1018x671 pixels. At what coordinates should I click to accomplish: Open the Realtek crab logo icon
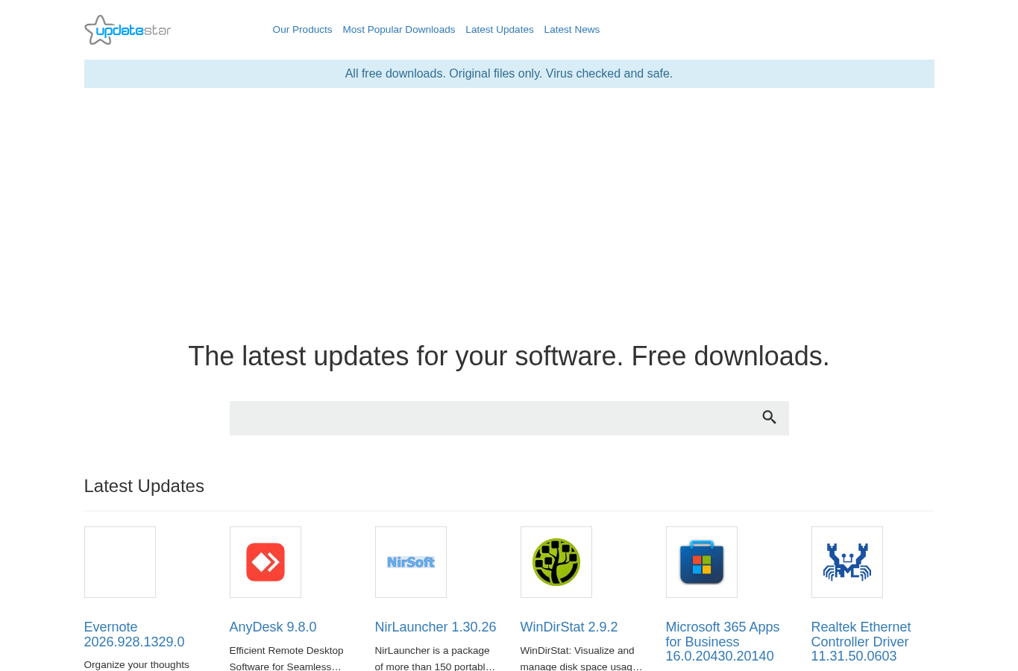[847, 562]
